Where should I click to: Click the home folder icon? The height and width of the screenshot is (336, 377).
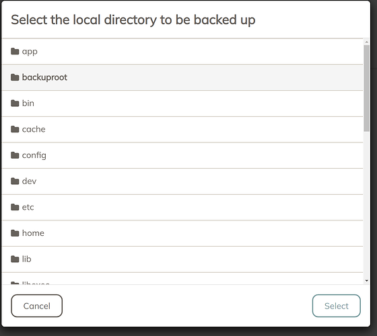[x=15, y=233]
